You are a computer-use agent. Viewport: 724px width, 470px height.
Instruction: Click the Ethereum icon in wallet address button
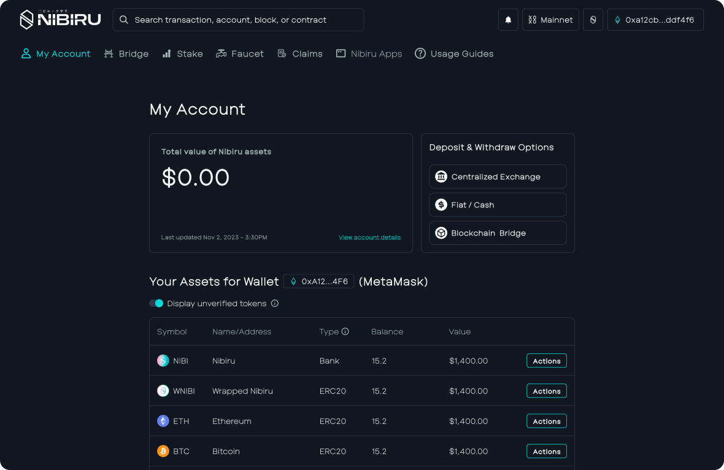pos(617,20)
